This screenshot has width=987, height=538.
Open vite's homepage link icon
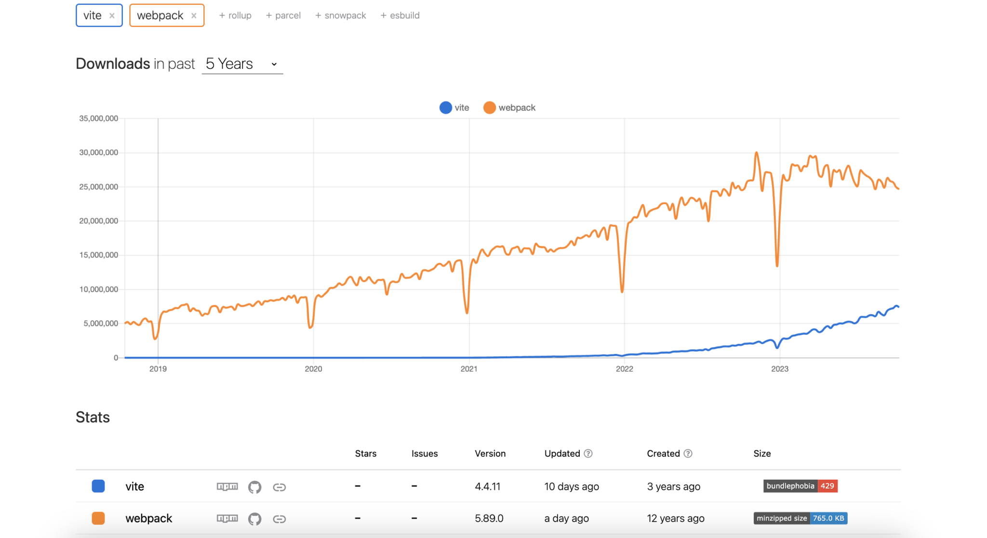[279, 487]
